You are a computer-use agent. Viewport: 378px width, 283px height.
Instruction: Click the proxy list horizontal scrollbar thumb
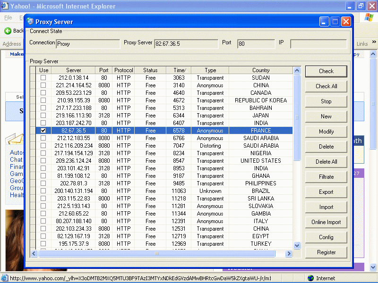[x=157, y=253]
